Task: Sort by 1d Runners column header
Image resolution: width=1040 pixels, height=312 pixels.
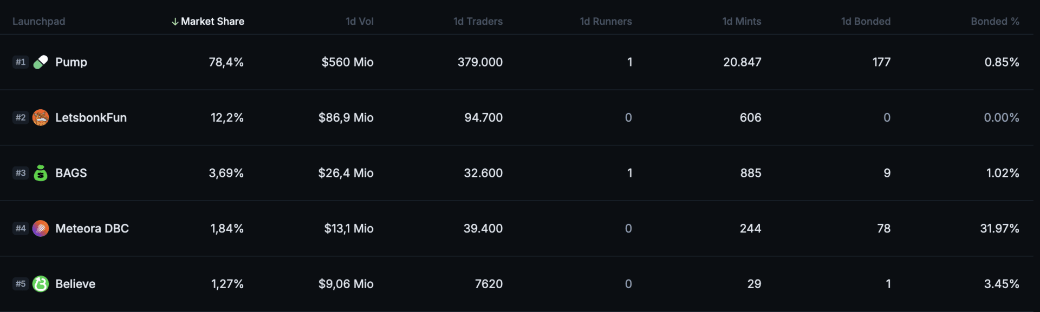Action: point(606,21)
